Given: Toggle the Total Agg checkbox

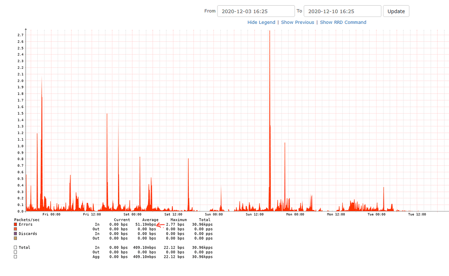Looking at the screenshot, I should [x=14, y=256].
